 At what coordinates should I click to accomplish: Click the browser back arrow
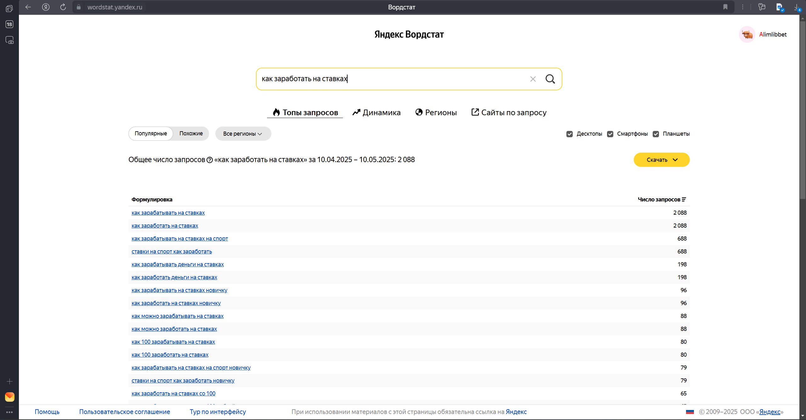click(x=28, y=7)
